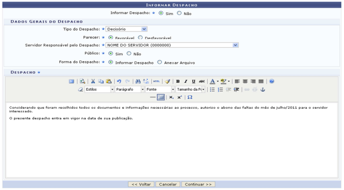Edit HTML source via HTML icon
This screenshot has width=344, height=190.
(156, 81)
